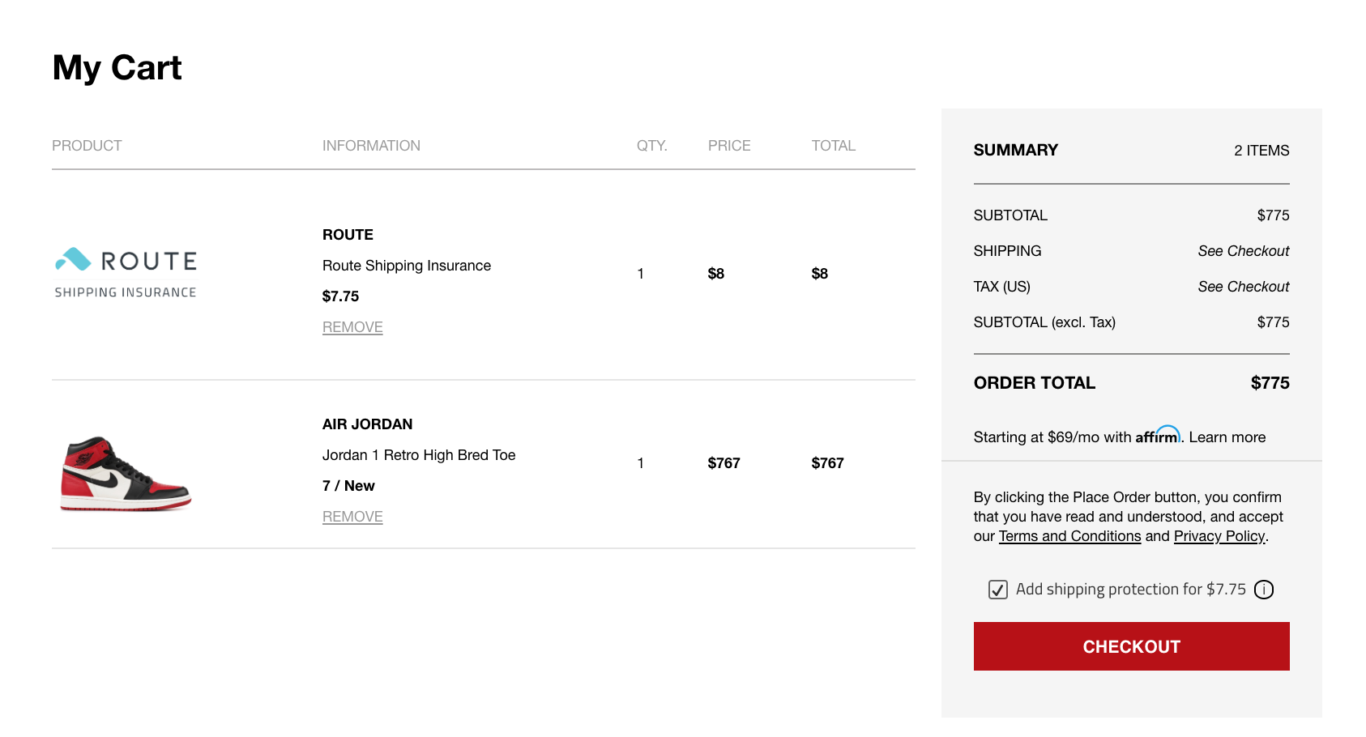Click the Route Shipping Insurance logo
This screenshot has height=737, width=1366.
(126, 273)
